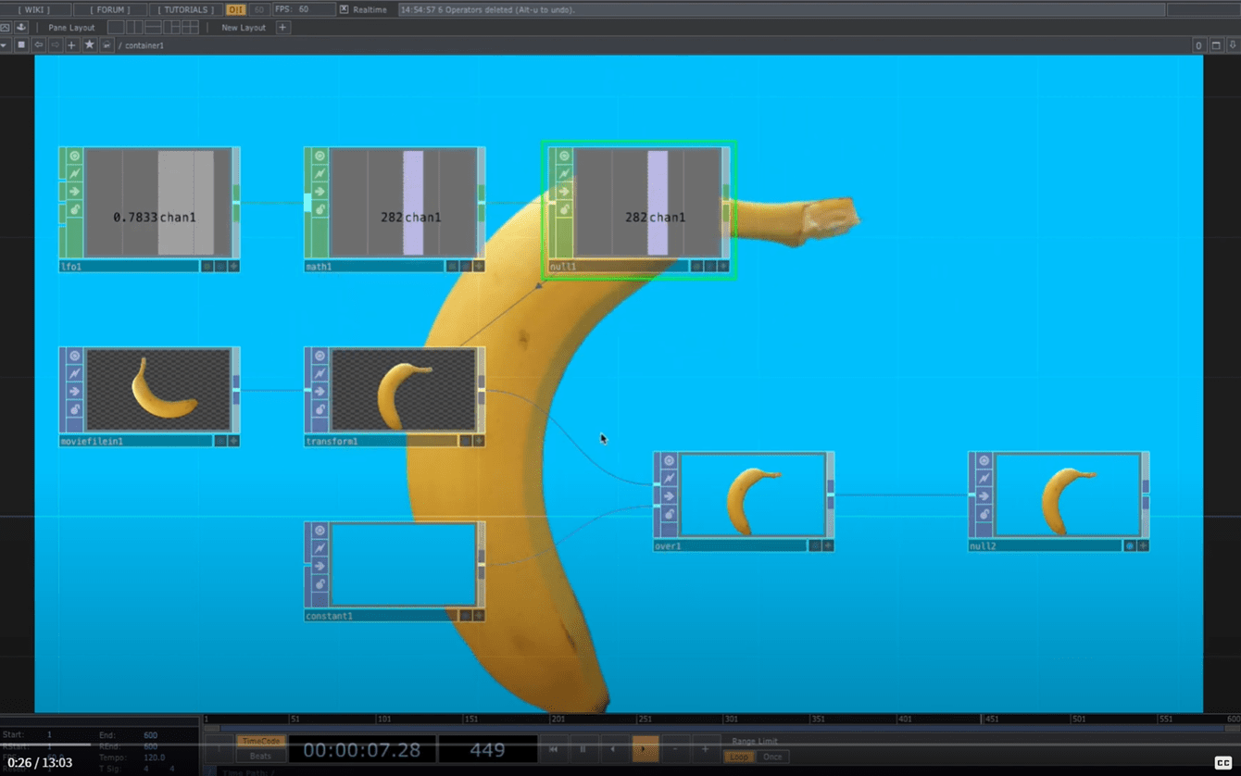Expand parameters with the plus on the over1 node
This screenshot has height=776, width=1241.
(829, 547)
